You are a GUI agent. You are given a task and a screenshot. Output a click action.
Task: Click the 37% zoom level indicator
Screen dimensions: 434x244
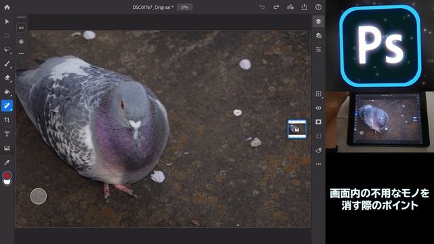click(x=185, y=7)
